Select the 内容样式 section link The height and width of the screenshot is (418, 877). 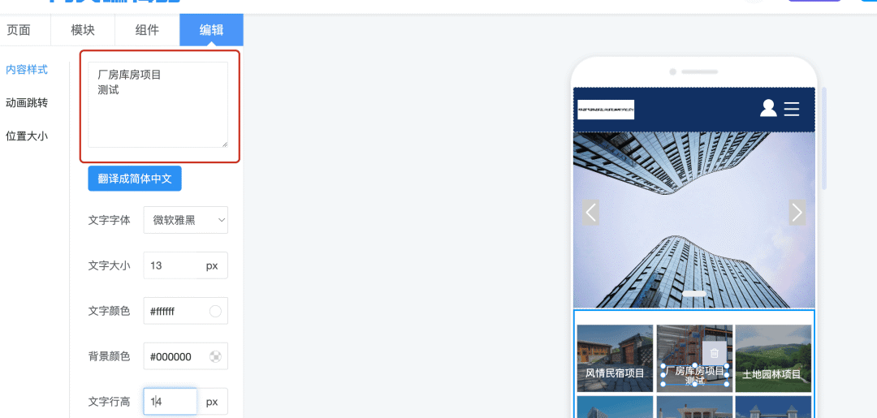27,70
